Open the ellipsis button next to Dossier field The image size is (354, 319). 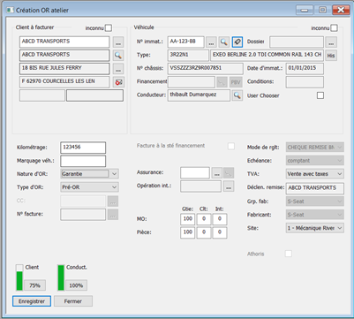pyautogui.click(x=331, y=42)
